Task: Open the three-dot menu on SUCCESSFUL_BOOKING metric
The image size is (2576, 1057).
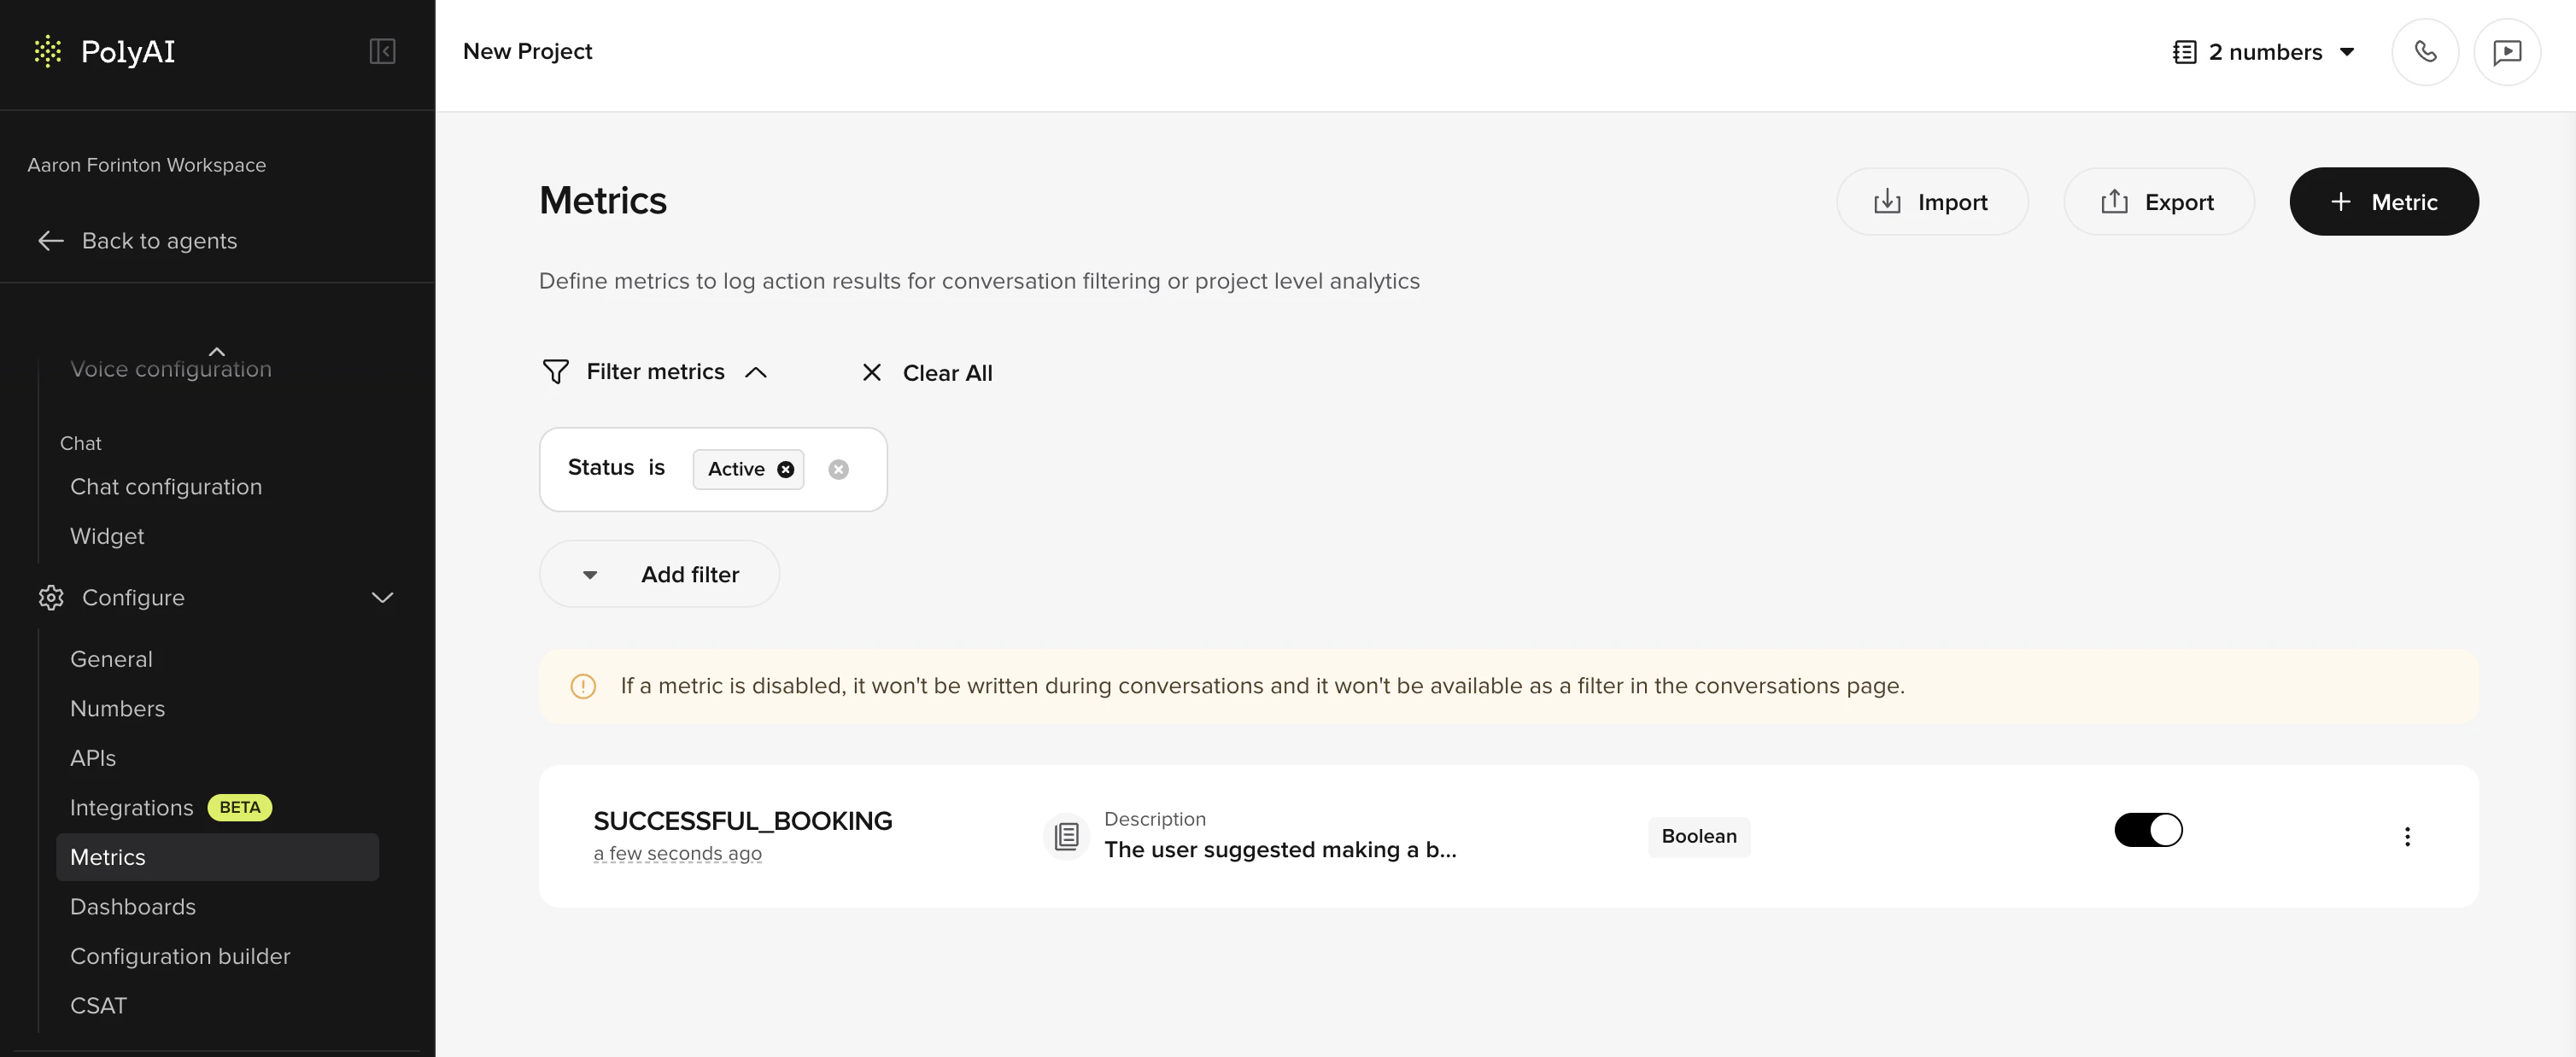Action: (x=2407, y=836)
